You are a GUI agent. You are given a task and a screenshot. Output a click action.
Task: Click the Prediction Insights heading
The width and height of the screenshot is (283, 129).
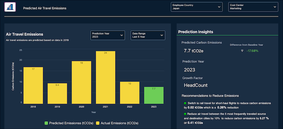[196, 32]
